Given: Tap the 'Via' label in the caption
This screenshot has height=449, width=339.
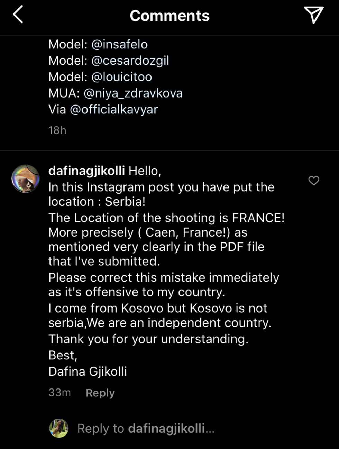Looking at the screenshot, I should [x=57, y=109].
